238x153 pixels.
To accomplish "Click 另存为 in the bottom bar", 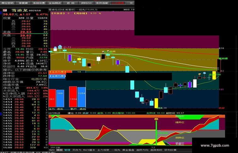I will click(x=77, y=150).
